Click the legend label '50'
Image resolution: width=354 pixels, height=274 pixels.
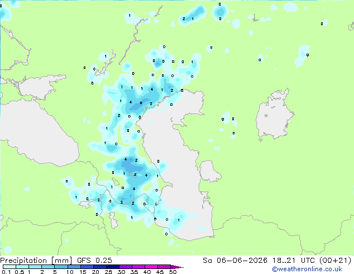pyautogui.click(x=173, y=272)
